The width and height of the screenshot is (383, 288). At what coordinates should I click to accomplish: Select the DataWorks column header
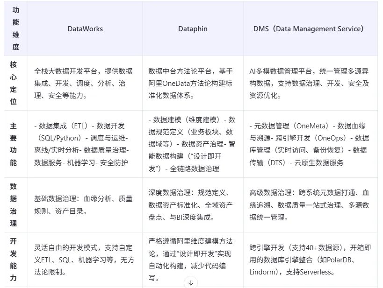coord(85,29)
